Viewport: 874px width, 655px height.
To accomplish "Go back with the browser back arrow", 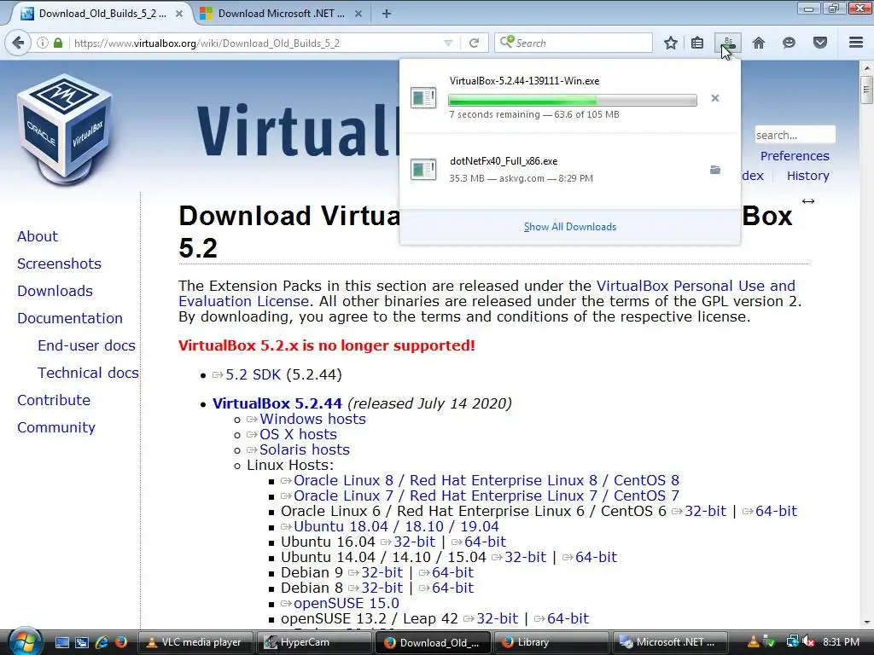I will (18, 43).
